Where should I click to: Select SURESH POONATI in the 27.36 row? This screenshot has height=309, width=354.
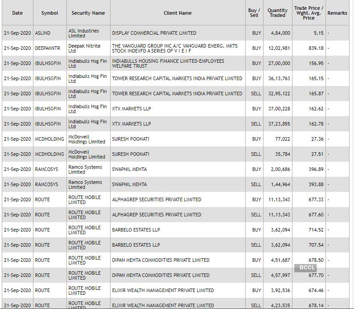(x=131, y=139)
